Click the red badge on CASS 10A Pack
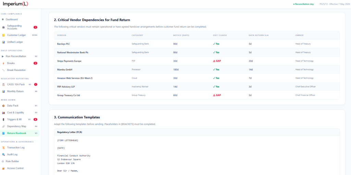 [x=36, y=84]
